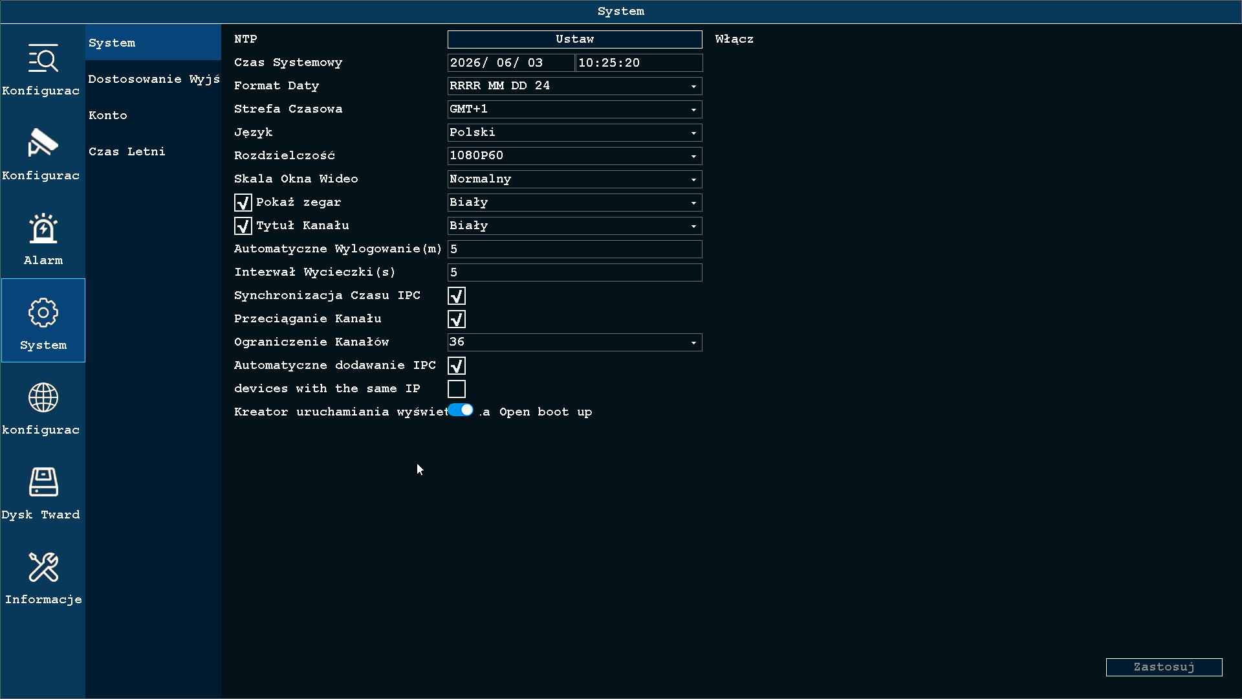
Task: Uncheck Automatyczne dodawanie IPC
Action: [x=457, y=366]
